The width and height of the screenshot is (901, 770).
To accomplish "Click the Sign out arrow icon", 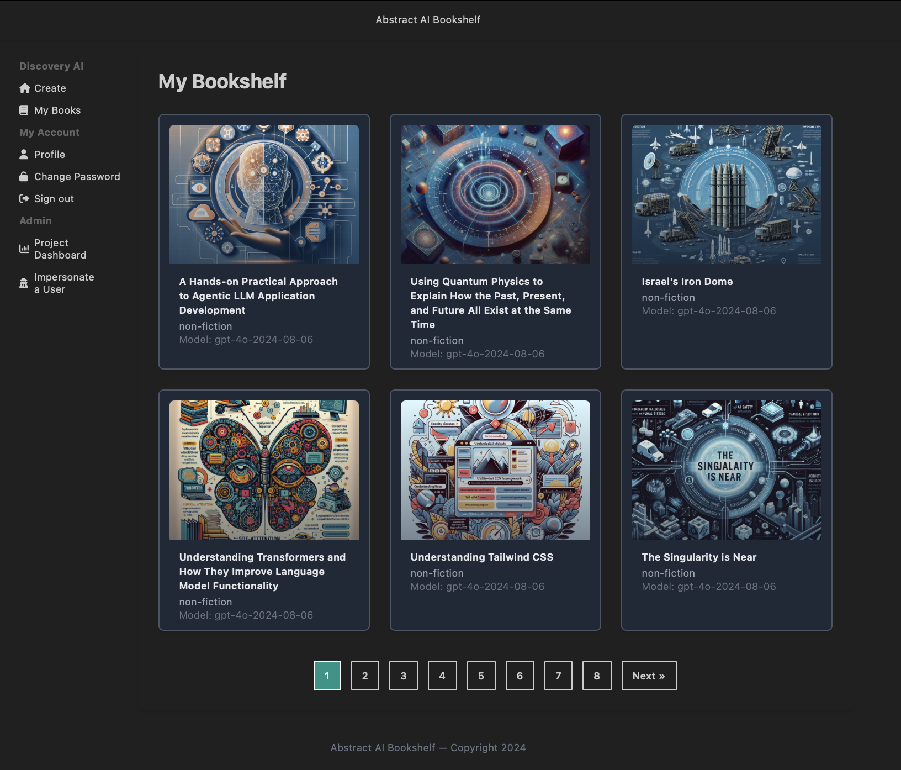I will [x=24, y=199].
